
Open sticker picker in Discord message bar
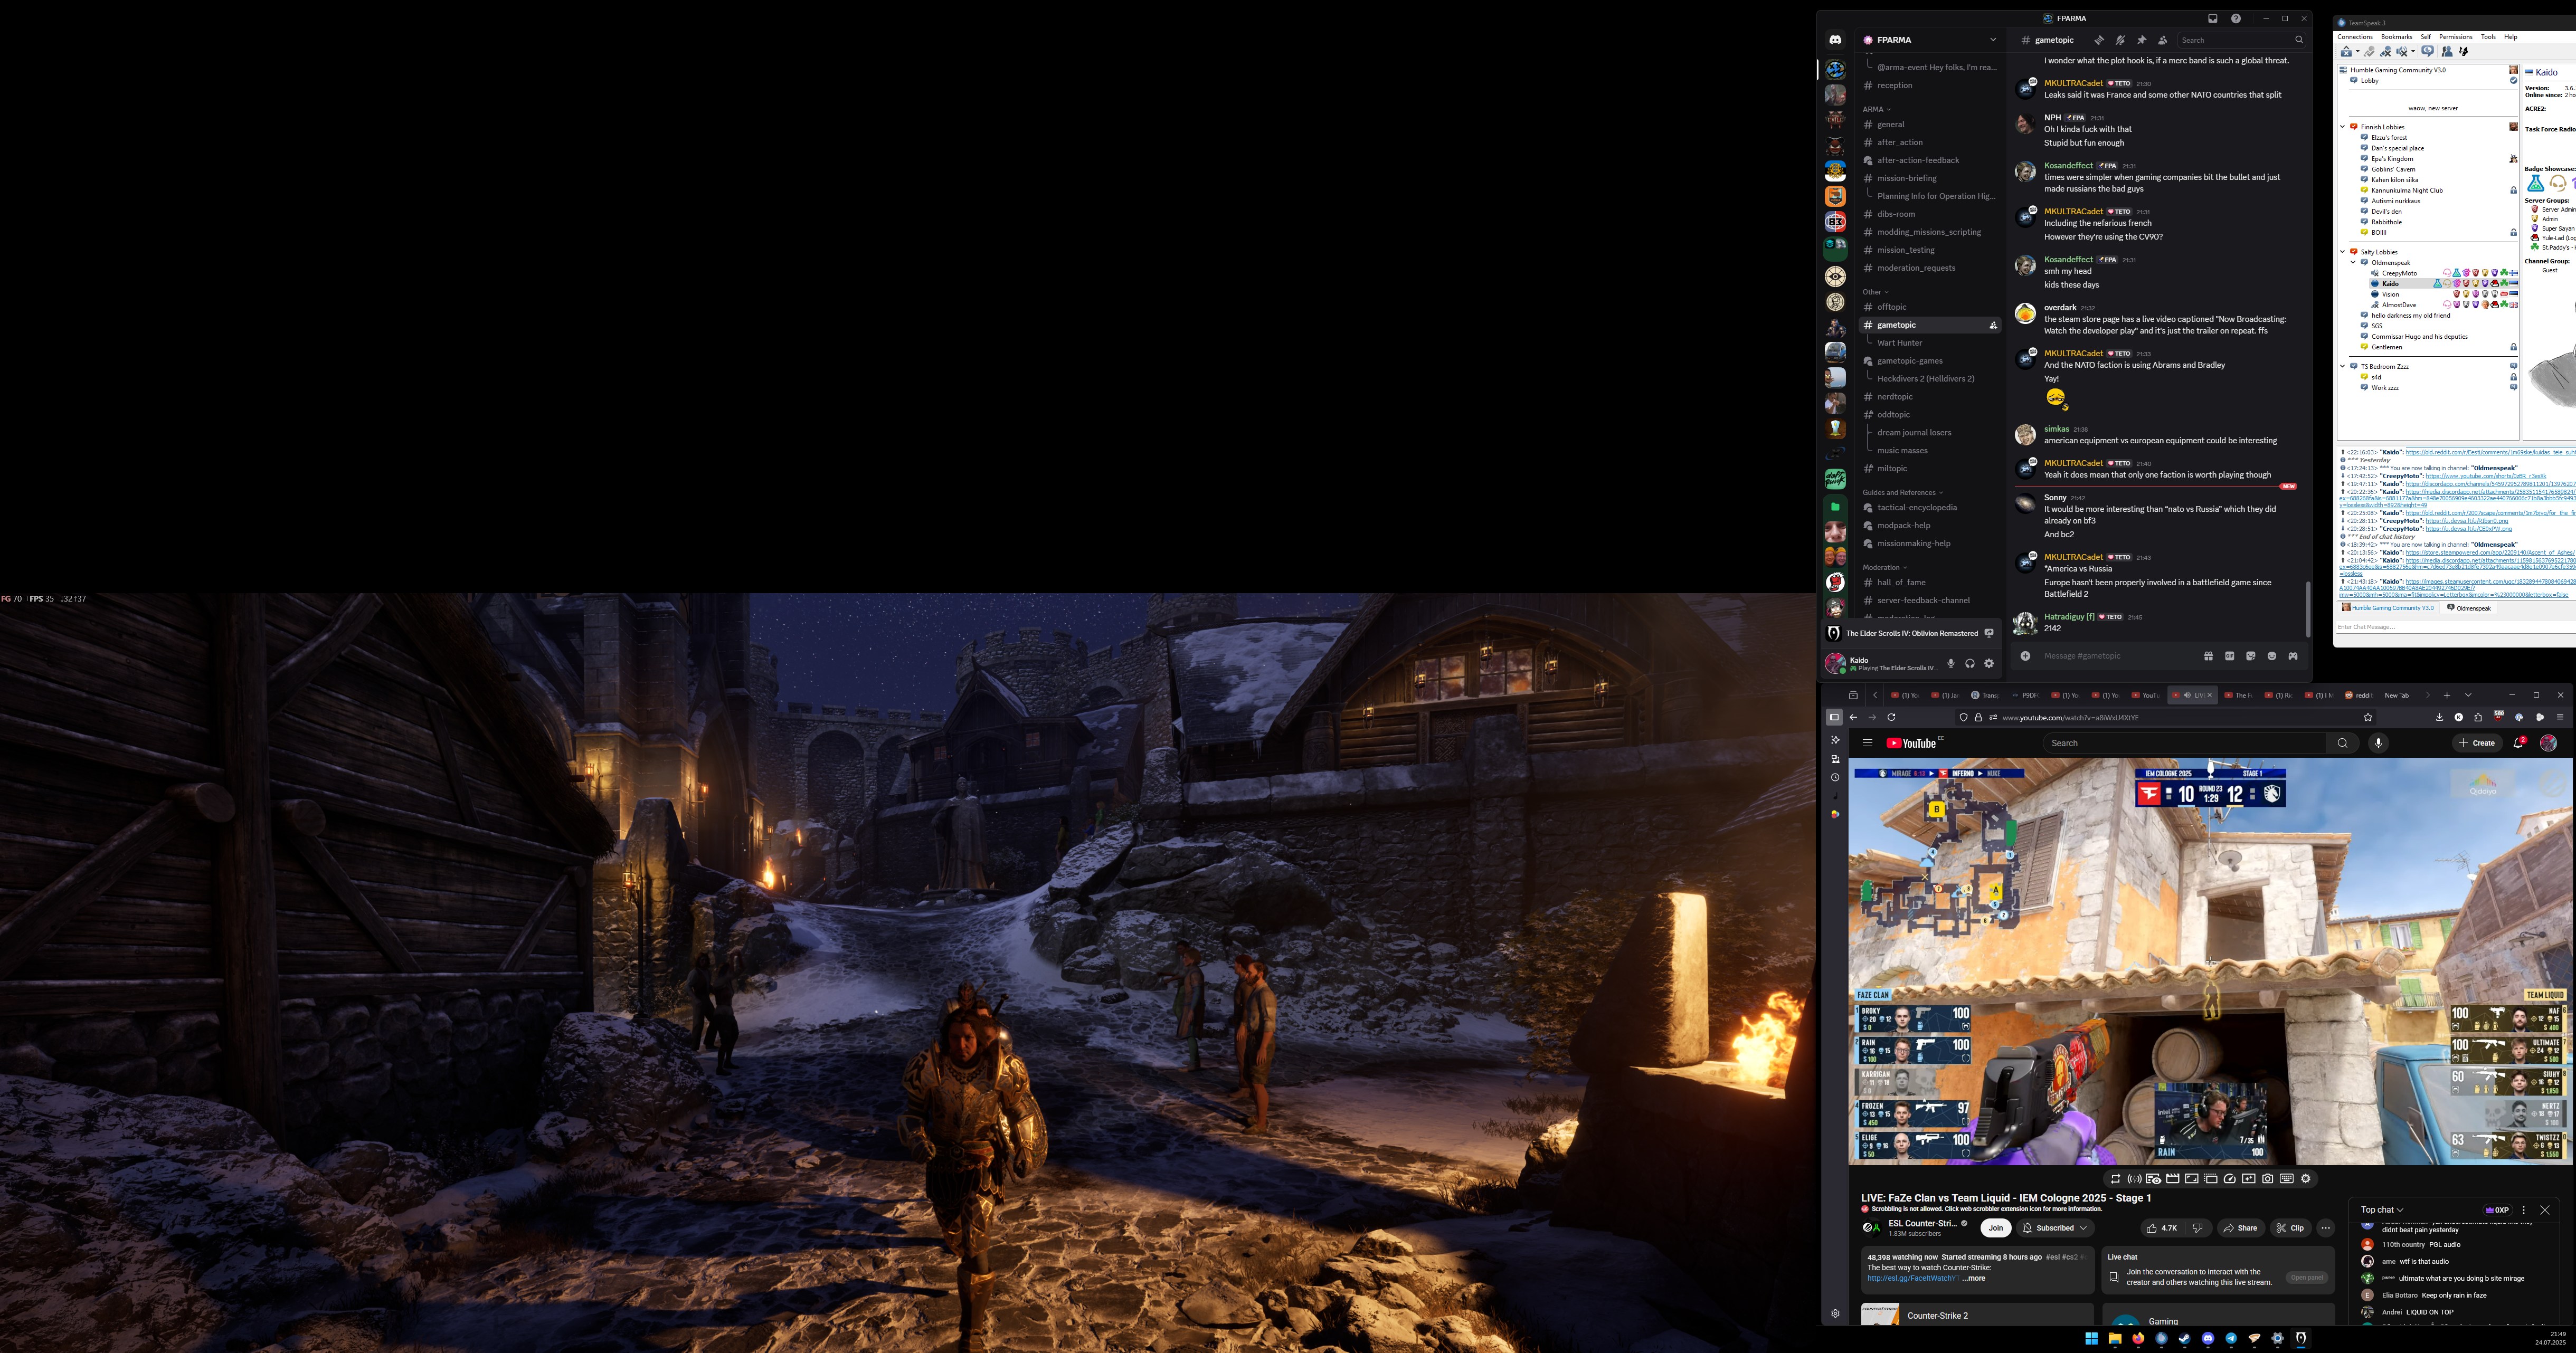coord(2250,656)
